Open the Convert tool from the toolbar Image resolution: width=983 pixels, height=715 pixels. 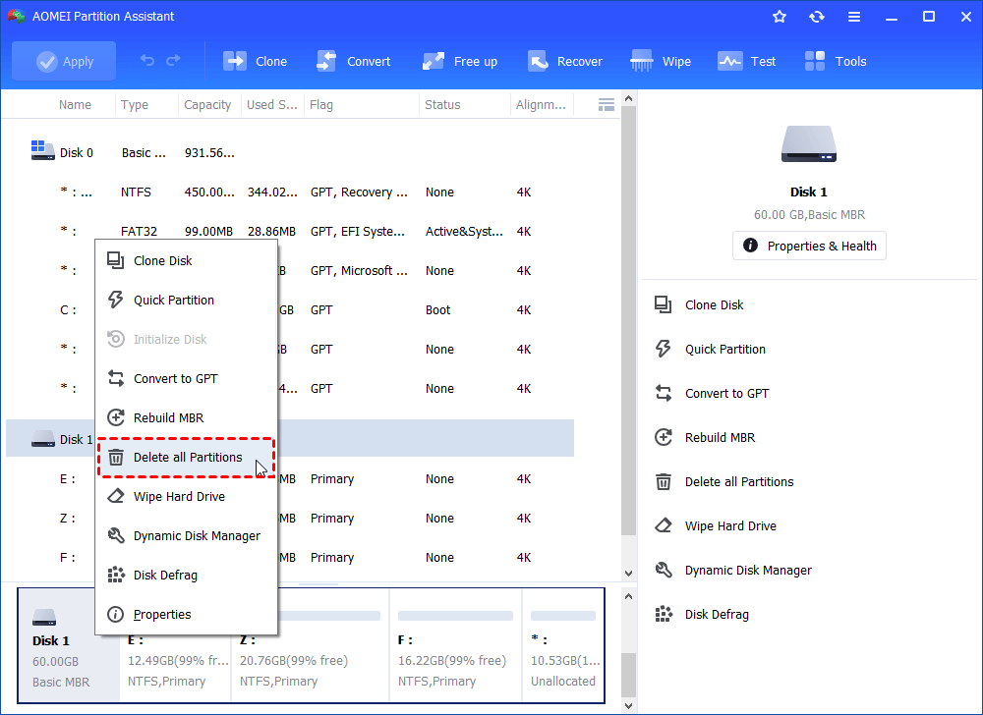(354, 60)
